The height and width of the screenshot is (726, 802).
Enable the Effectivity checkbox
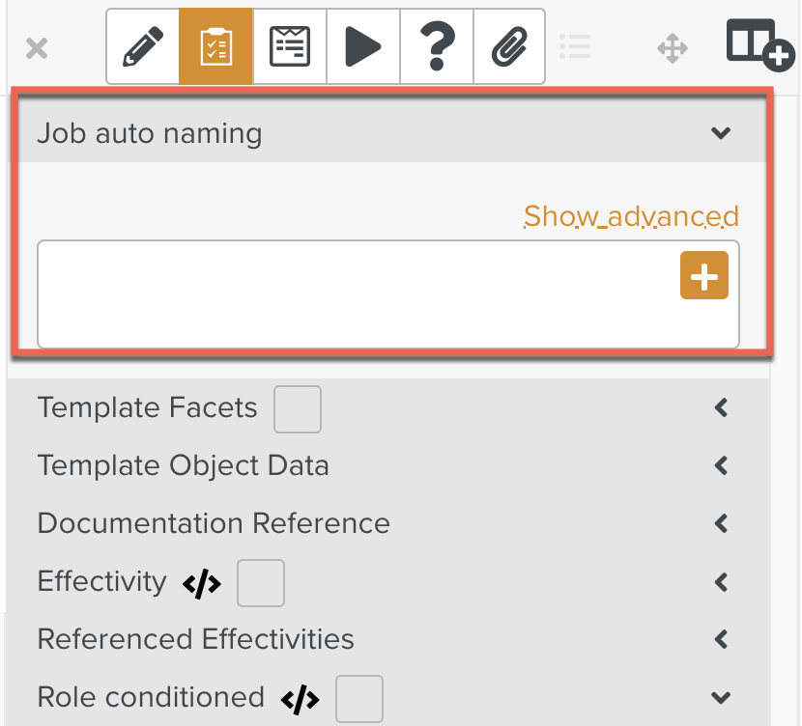click(260, 582)
